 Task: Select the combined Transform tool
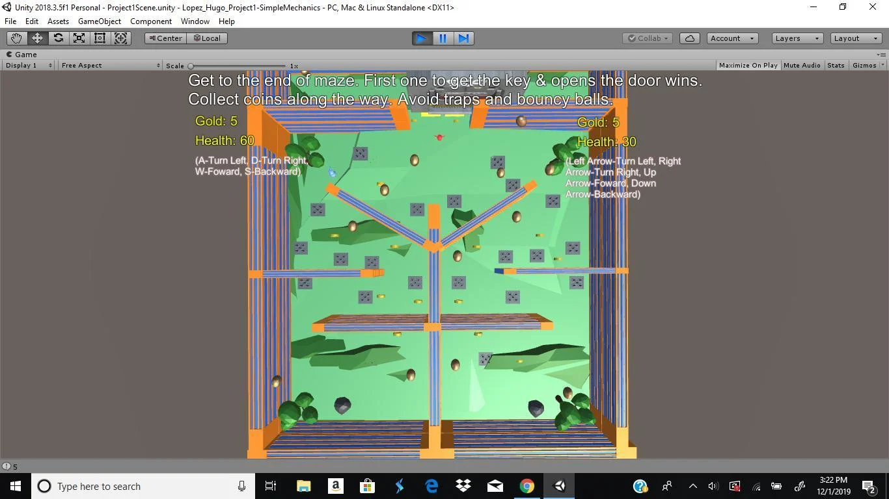pyautogui.click(x=120, y=38)
